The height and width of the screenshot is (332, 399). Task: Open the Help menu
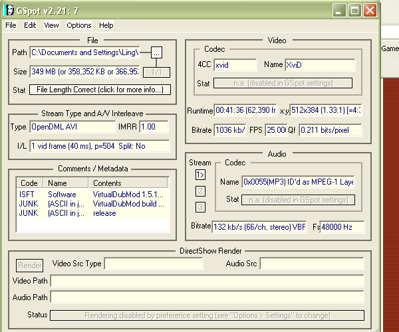[x=106, y=25]
